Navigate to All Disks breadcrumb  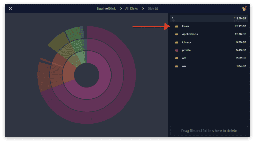tap(131, 9)
